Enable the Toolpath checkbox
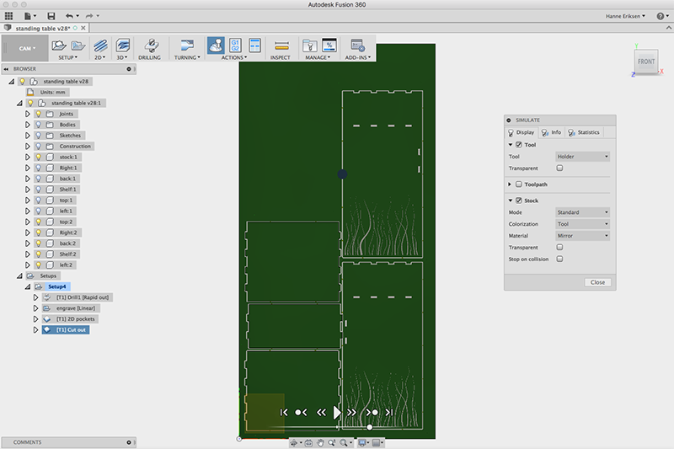Viewport: 674px width, 449px height. (519, 184)
